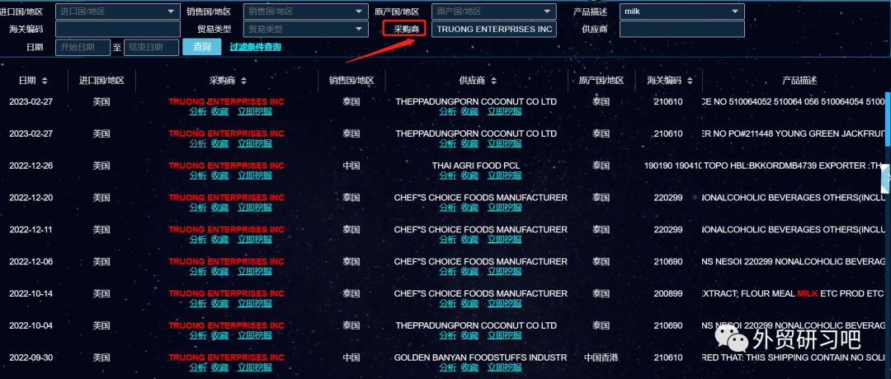891x379 pixels.
Task: Select CHEF"S CHOICE FOODS MANUFACTURER in 2022-10-14 row
Action: coord(481,293)
